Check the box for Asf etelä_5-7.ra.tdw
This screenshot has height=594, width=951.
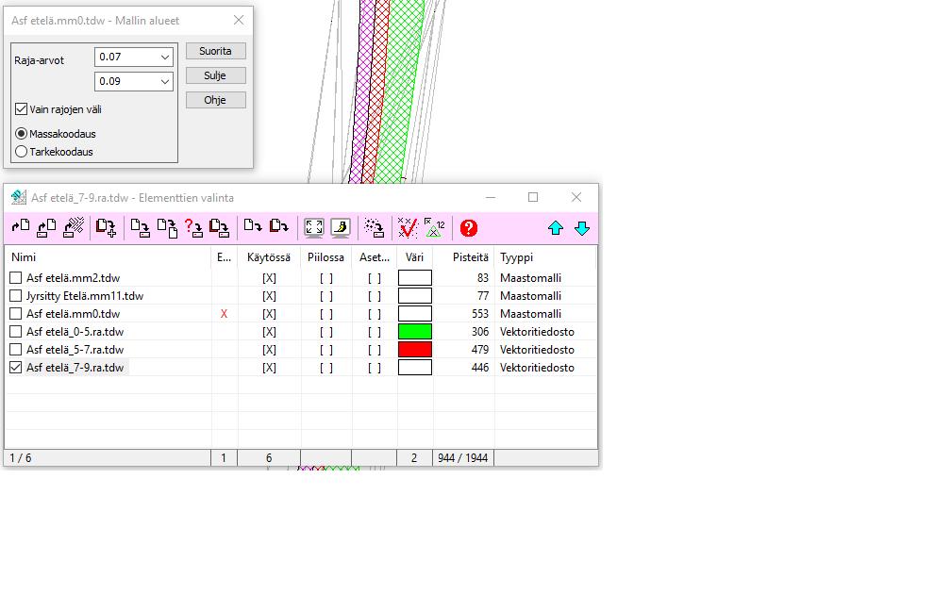tap(16, 349)
